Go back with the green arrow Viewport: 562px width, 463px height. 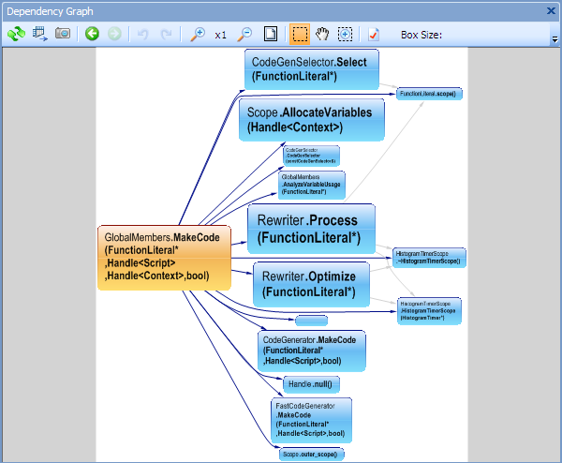point(92,34)
